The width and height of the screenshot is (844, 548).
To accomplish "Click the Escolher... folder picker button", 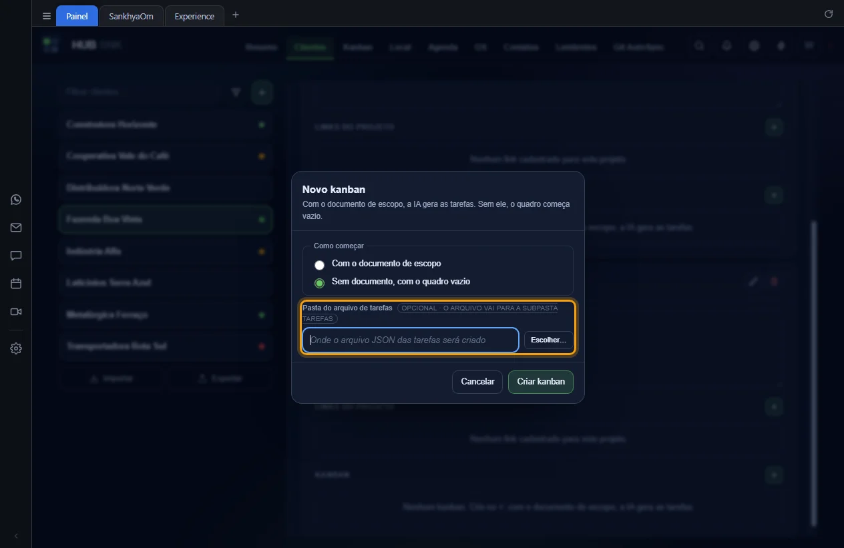I will coord(548,340).
